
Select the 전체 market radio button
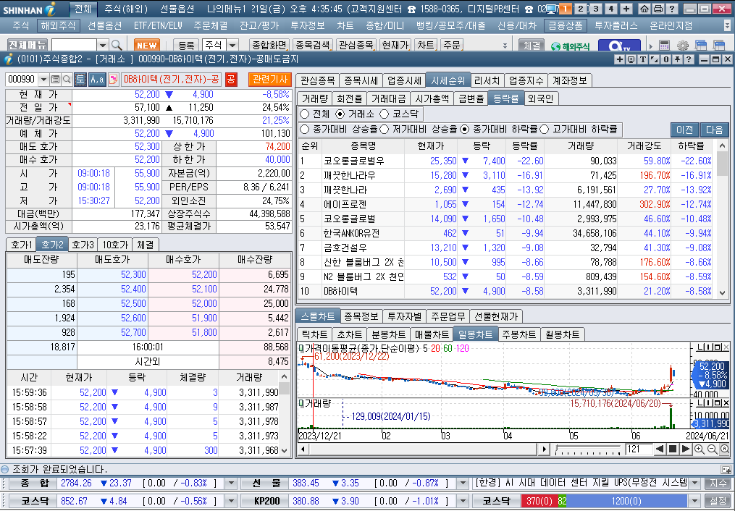pyautogui.click(x=305, y=114)
